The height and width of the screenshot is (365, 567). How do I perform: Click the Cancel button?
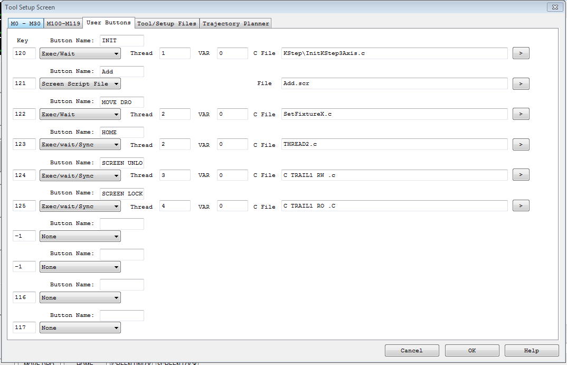coord(412,351)
